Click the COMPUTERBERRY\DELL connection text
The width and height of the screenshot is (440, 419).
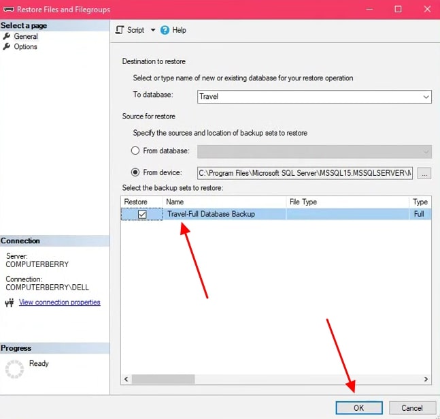(47, 287)
